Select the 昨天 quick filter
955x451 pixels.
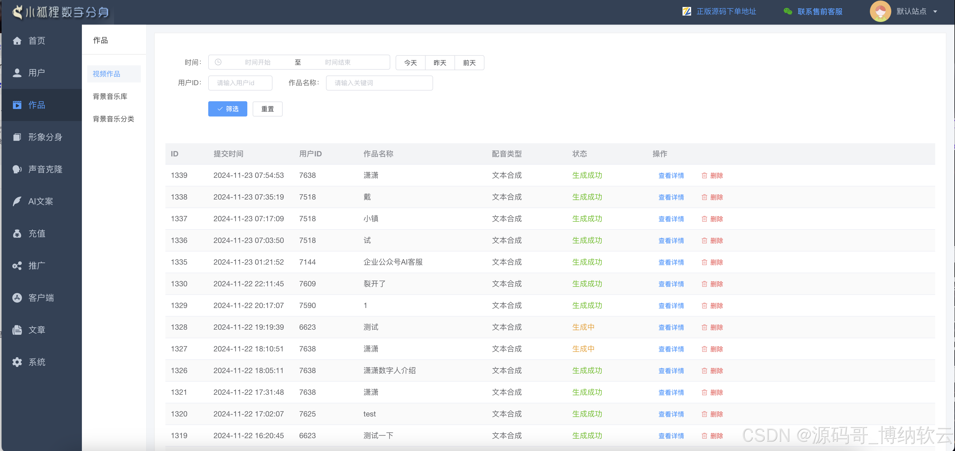(x=440, y=63)
